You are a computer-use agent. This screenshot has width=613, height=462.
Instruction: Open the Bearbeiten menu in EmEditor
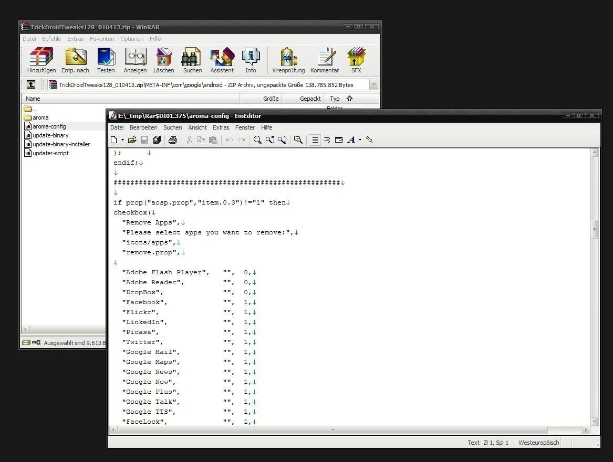click(143, 127)
